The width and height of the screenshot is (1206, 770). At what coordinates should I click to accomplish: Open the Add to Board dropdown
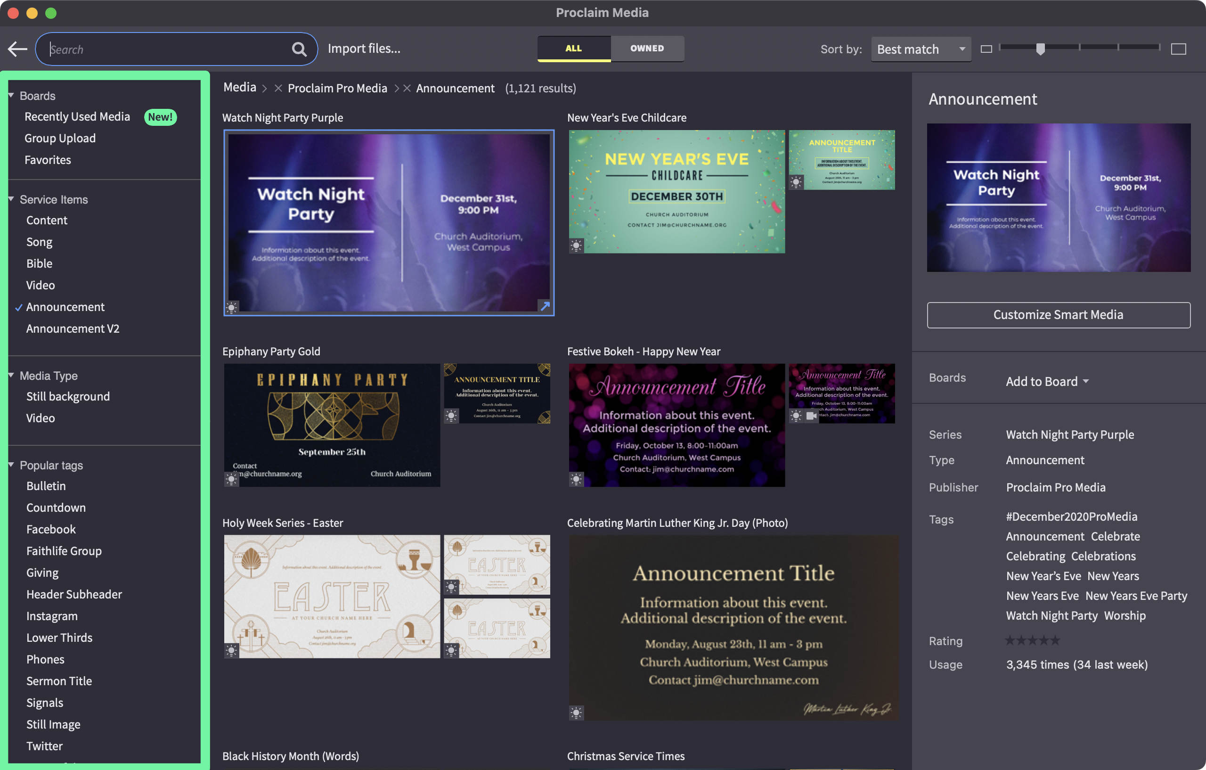click(x=1047, y=381)
